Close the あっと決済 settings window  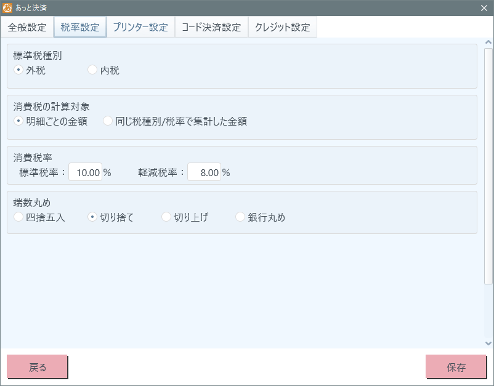(x=484, y=7)
